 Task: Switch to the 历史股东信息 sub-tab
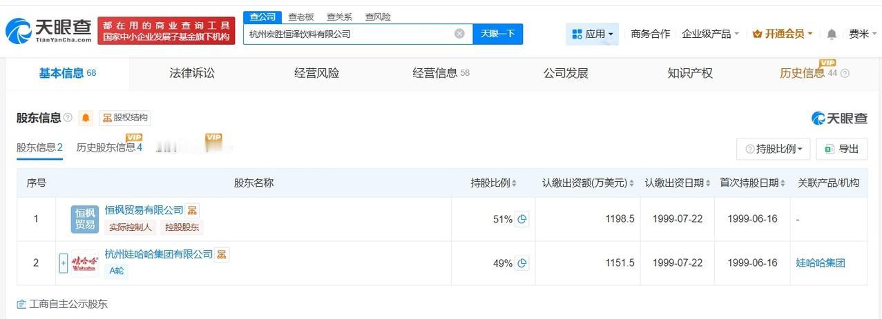(x=109, y=147)
